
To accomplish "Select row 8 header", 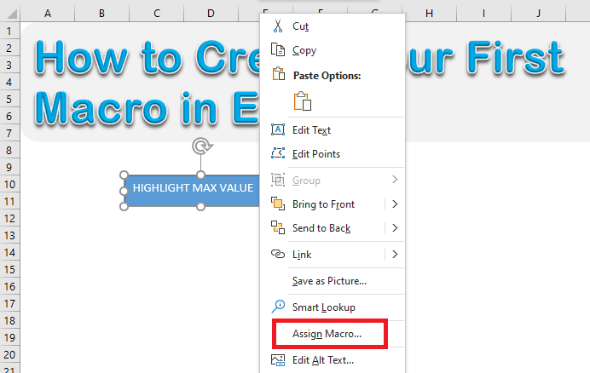I will (9, 150).
